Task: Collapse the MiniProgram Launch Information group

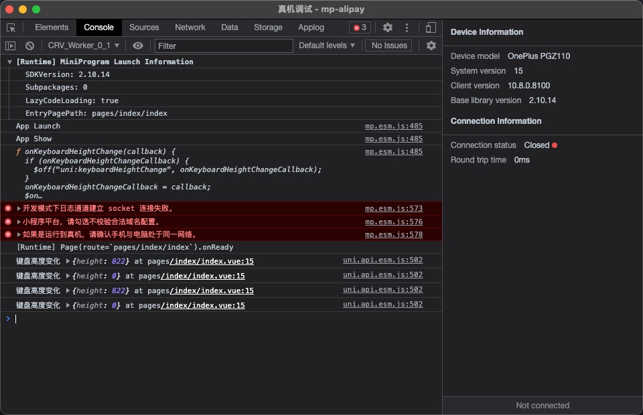Action: [9, 62]
